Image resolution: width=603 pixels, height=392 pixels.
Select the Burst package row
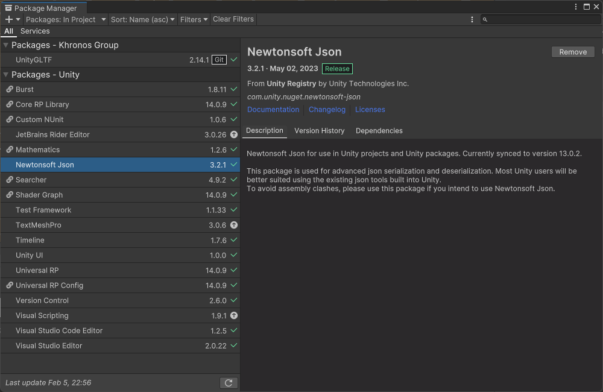pyautogui.click(x=120, y=89)
